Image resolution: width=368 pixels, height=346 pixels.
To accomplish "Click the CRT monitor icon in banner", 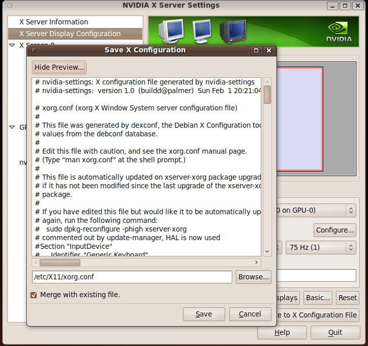I will (170, 31).
